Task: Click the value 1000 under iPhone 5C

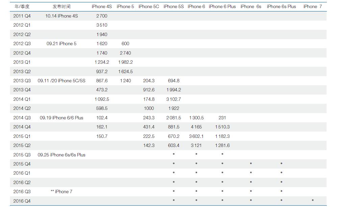Action: point(149,109)
